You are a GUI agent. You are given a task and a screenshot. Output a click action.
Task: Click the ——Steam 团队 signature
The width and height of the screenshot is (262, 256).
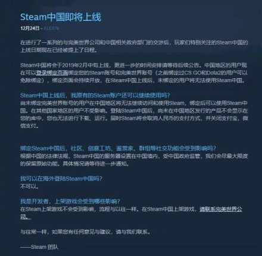[x=39, y=247]
